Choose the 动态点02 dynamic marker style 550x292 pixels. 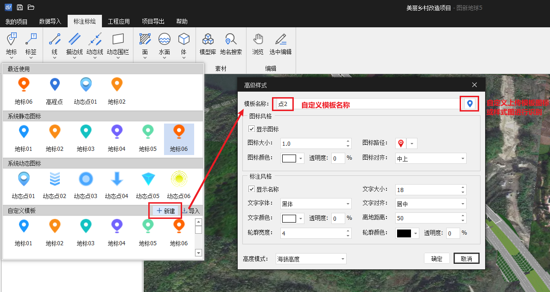[x=54, y=182]
